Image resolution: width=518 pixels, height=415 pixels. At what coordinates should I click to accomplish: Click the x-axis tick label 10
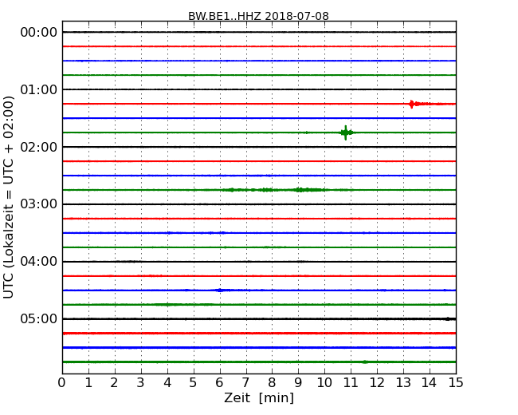pos(324,383)
